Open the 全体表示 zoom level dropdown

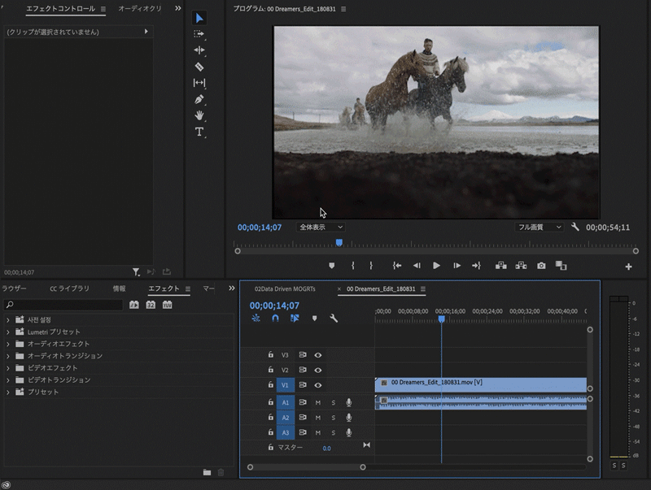coord(321,228)
